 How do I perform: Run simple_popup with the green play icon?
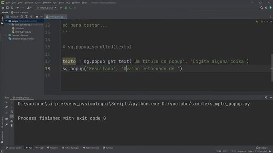coord(61,8)
